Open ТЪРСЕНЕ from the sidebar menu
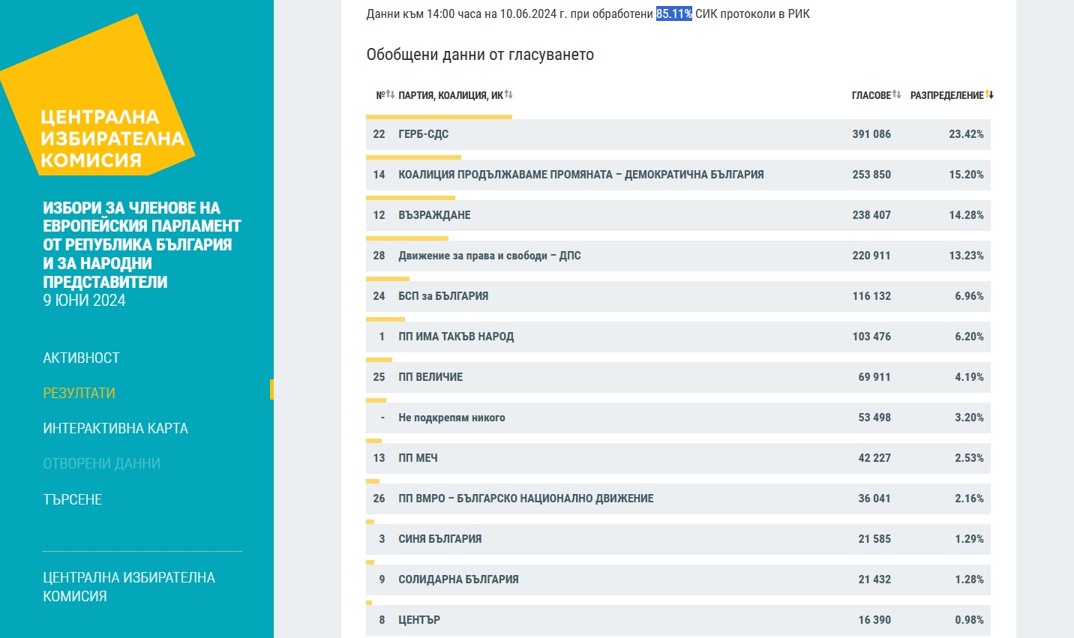 72,499
